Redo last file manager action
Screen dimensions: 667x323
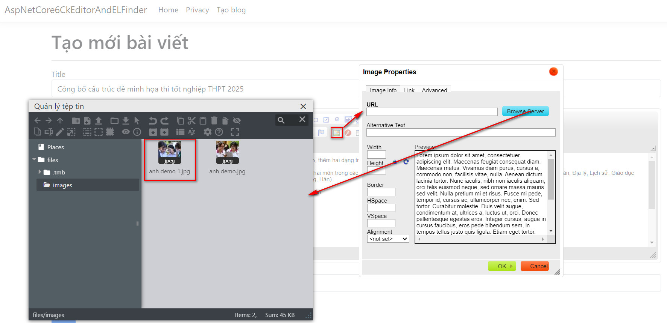click(x=164, y=120)
